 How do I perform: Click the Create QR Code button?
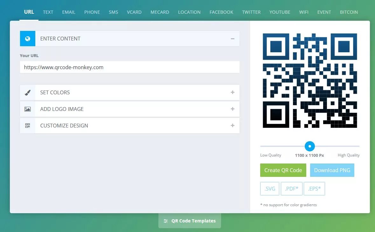point(283,170)
